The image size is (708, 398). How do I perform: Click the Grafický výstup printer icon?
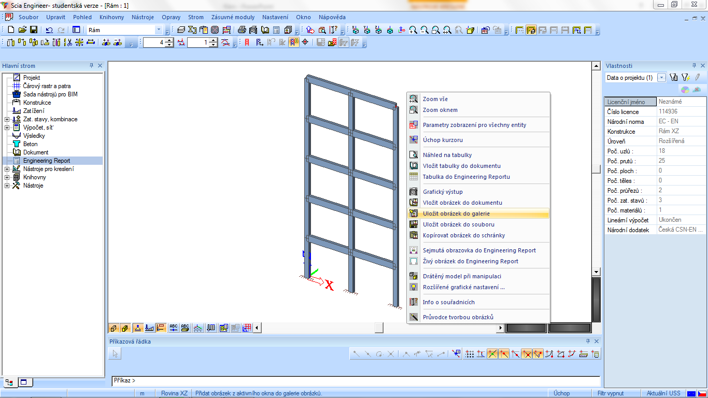pos(414,192)
